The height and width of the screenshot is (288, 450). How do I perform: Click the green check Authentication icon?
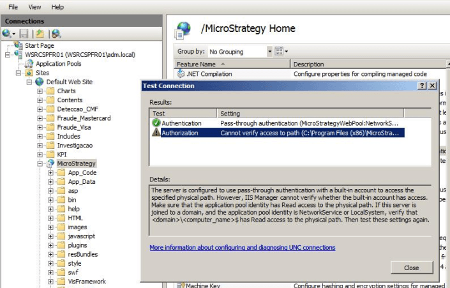(x=156, y=123)
